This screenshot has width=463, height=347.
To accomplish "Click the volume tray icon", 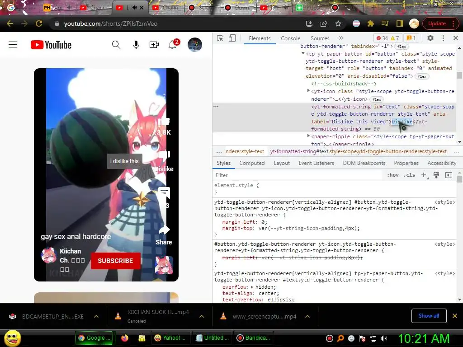I will click(384, 338).
